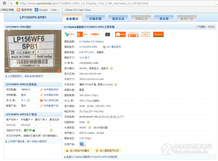Click the LED Driver icon

(x=133, y=34)
